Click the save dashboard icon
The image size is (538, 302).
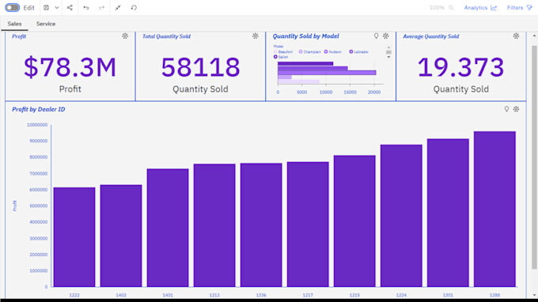click(47, 8)
